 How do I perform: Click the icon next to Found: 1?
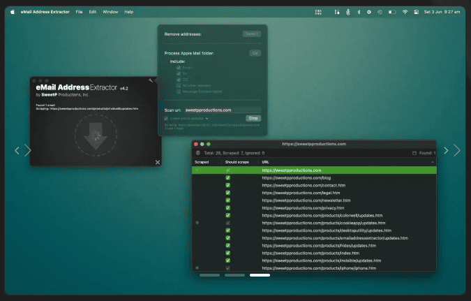(414, 153)
